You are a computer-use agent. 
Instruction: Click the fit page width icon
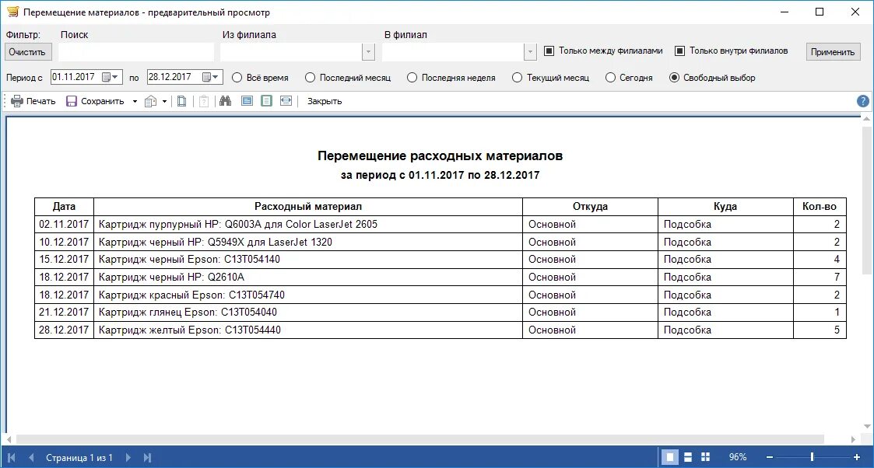tap(286, 101)
